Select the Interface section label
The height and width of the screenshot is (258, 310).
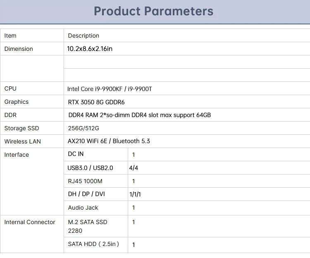tap(17, 155)
